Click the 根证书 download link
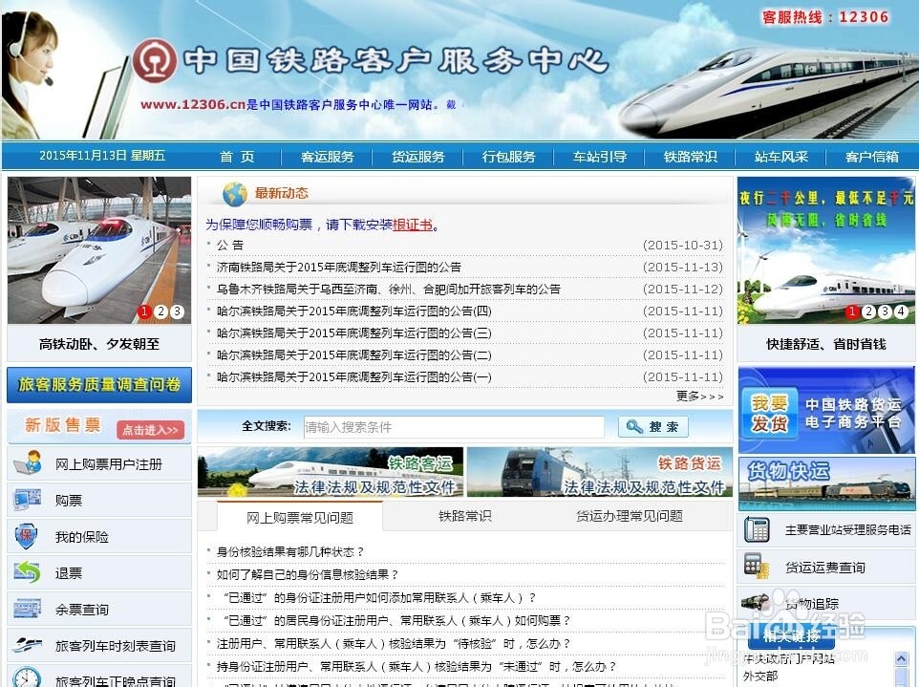The height and width of the screenshot is (687, 919). tap(413, 225)
